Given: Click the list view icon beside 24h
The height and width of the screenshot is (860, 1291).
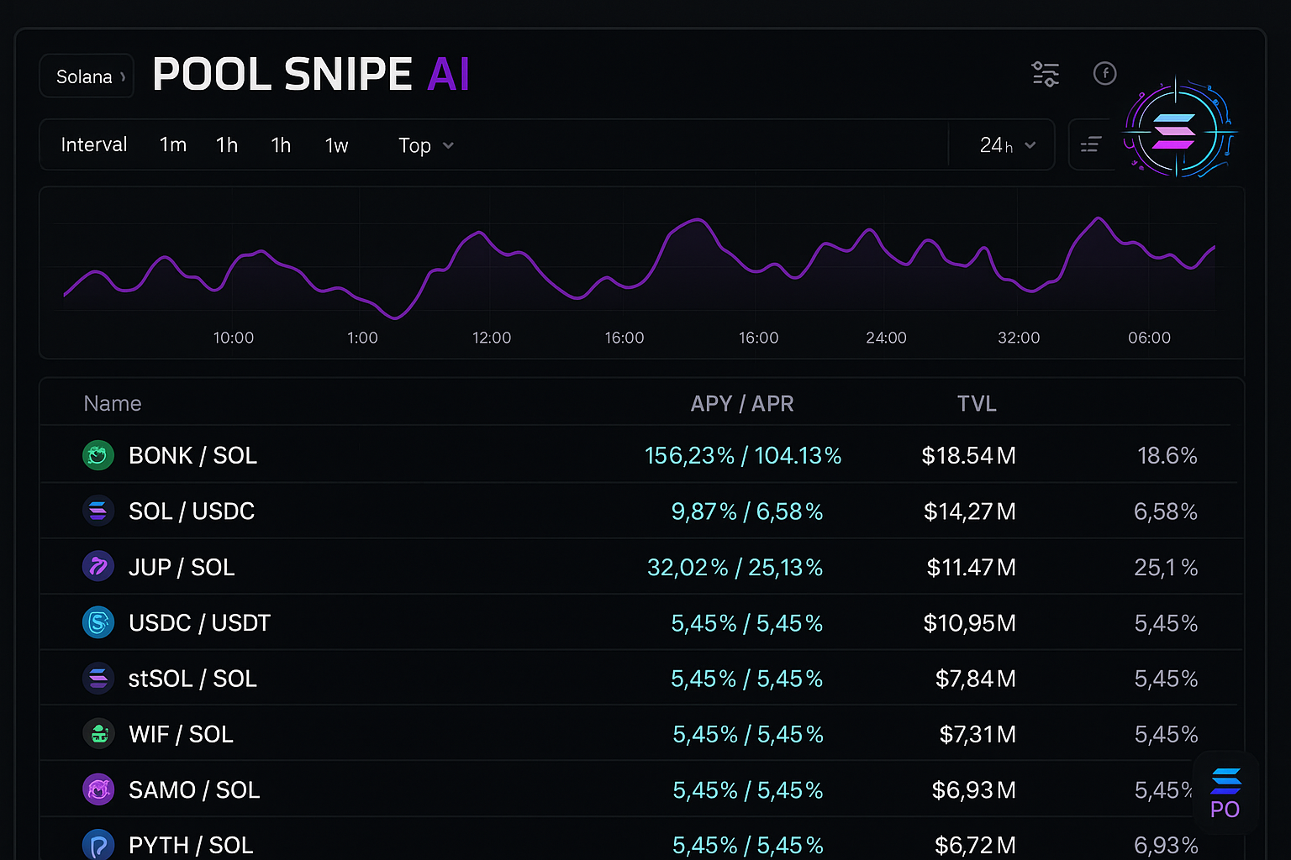Looking at the screenshot, I should pos(1091,145).
